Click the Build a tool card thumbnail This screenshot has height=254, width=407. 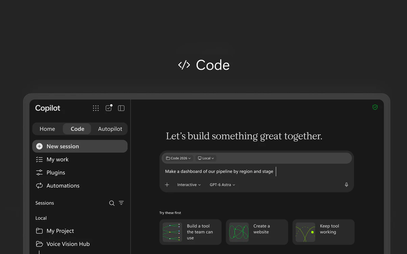pos(172,232)
